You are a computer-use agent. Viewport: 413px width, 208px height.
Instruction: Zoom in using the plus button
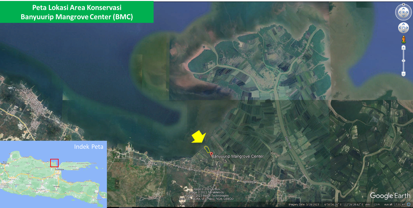(x=403, y=48)
